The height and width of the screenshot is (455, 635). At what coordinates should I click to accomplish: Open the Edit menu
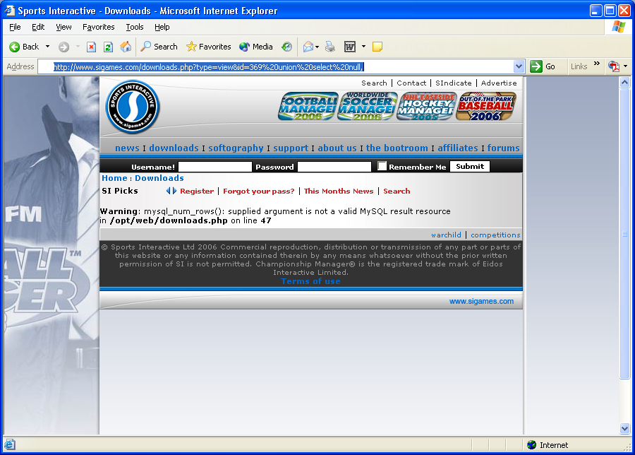38,27
